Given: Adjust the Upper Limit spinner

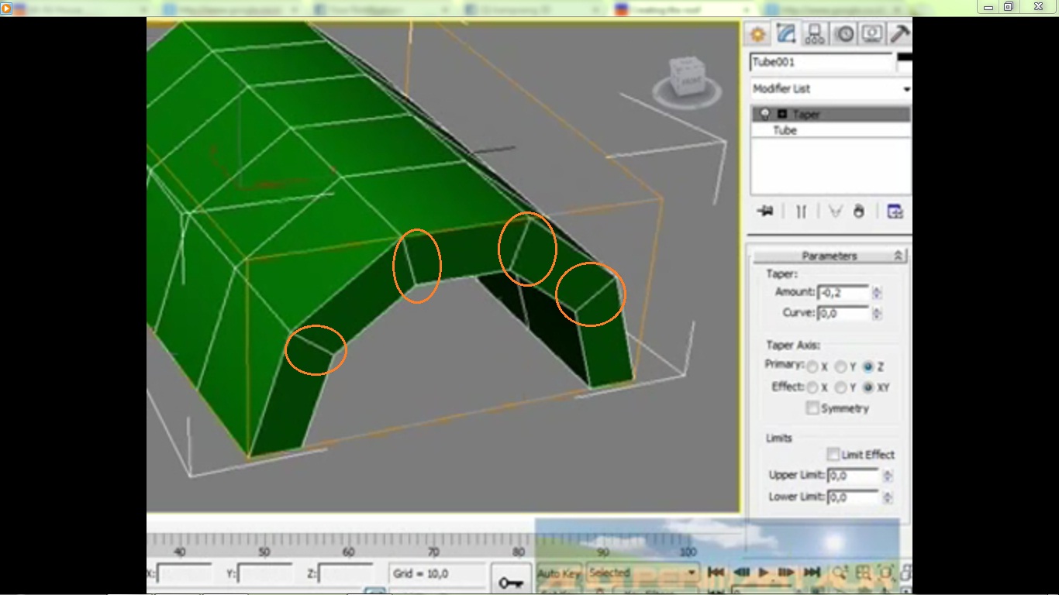Looking at the screenshot, I should pyautogui.click(x=888, y=476).
